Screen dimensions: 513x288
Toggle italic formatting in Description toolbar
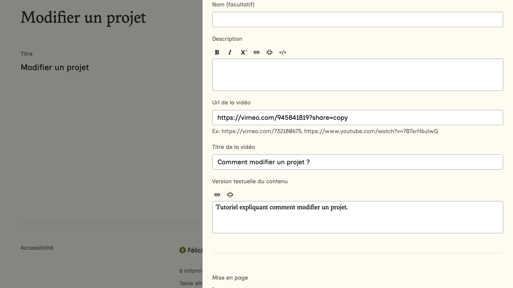[230, 52]
